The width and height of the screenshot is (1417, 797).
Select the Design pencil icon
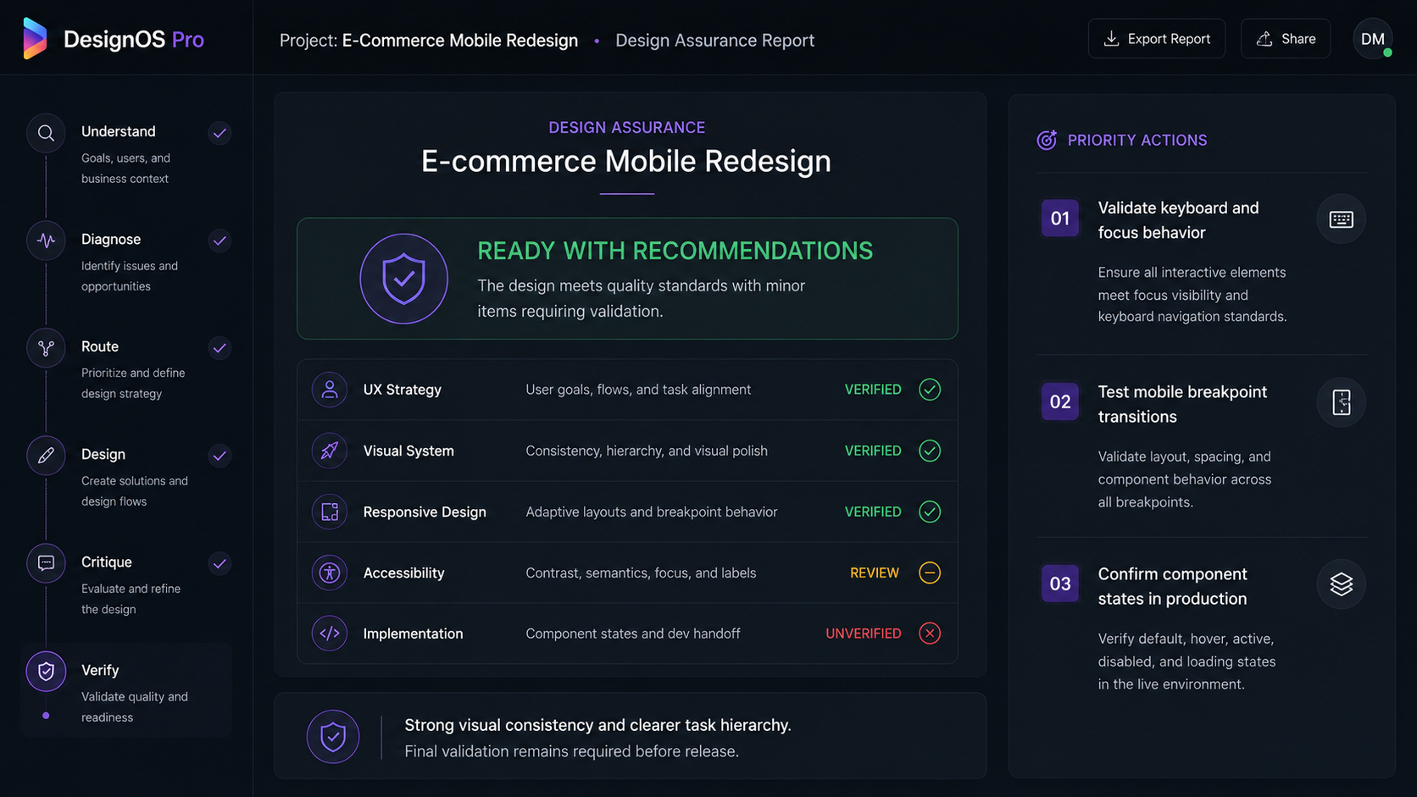[46, 456]
